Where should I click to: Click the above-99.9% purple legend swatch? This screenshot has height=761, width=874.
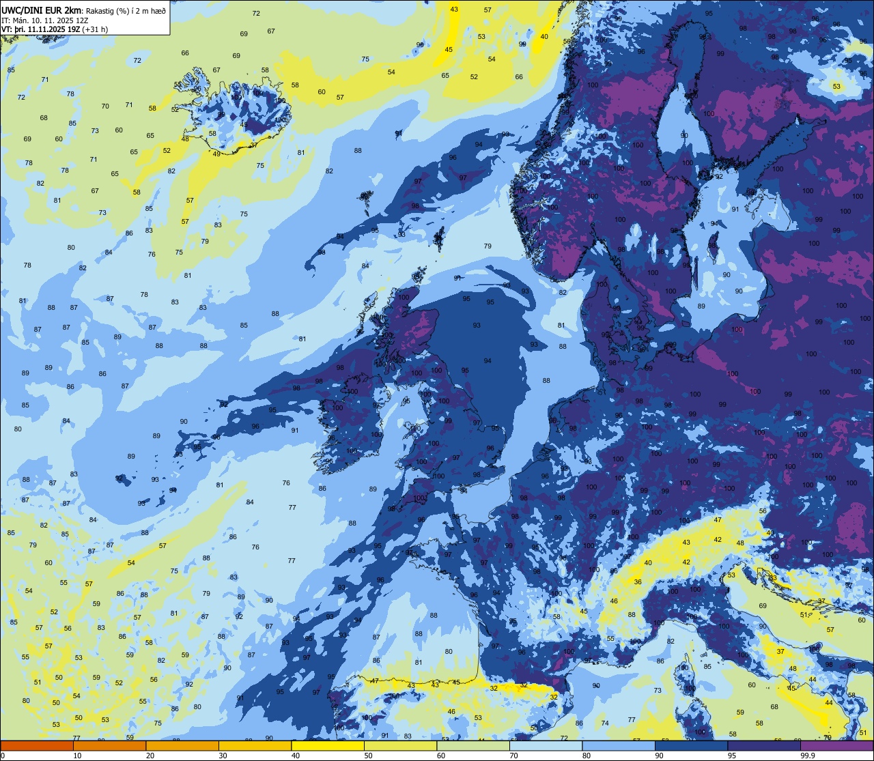pyautogui.click(x=836, y=745)
